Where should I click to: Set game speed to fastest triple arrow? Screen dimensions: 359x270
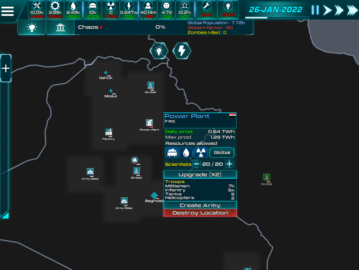coord(352,10)
